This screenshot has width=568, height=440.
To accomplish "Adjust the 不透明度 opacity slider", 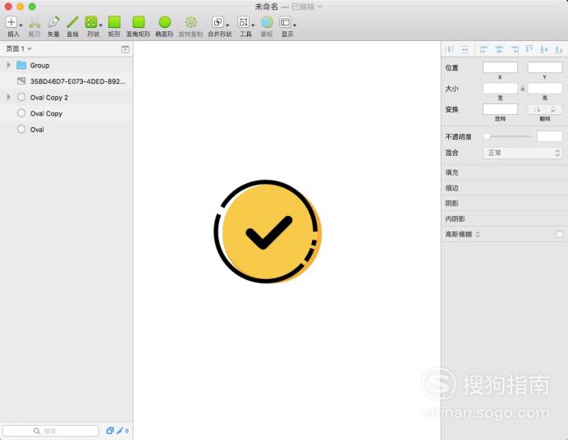I will click(507, 136).
